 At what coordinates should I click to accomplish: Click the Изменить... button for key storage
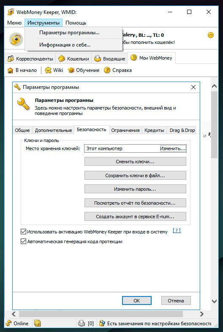(x=173, y=148)
